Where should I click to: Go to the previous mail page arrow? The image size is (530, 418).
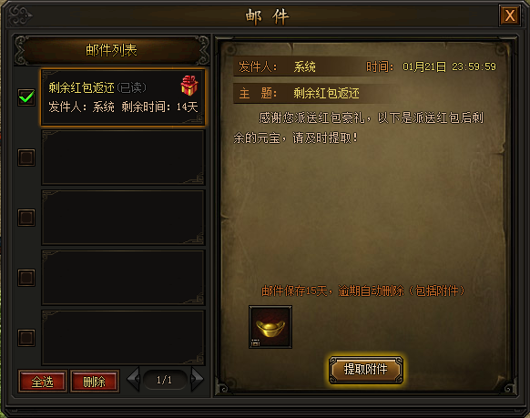pyautogui.click(x=134, y=379)
